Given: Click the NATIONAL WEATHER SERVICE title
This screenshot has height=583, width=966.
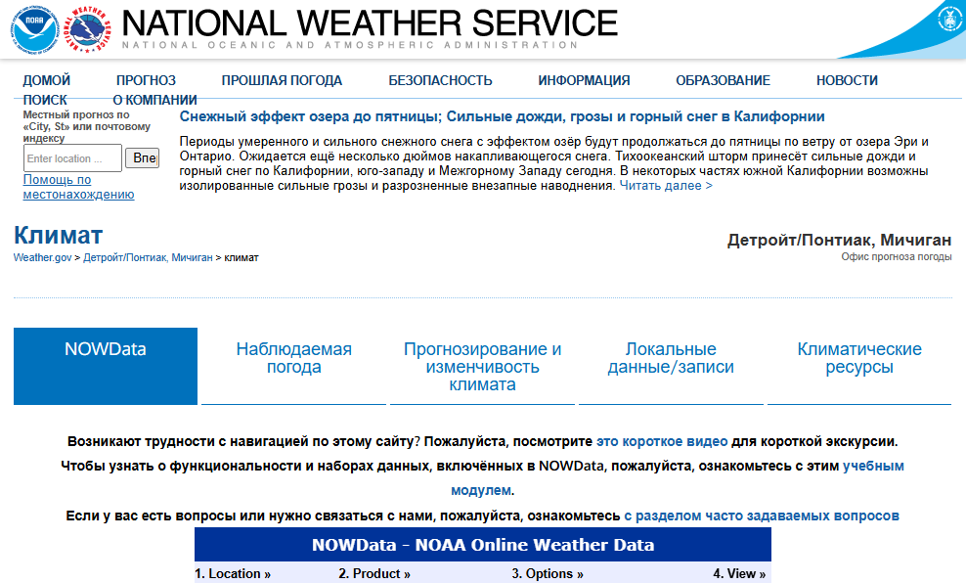Looking at the screenshot, I should pos(370,23).
